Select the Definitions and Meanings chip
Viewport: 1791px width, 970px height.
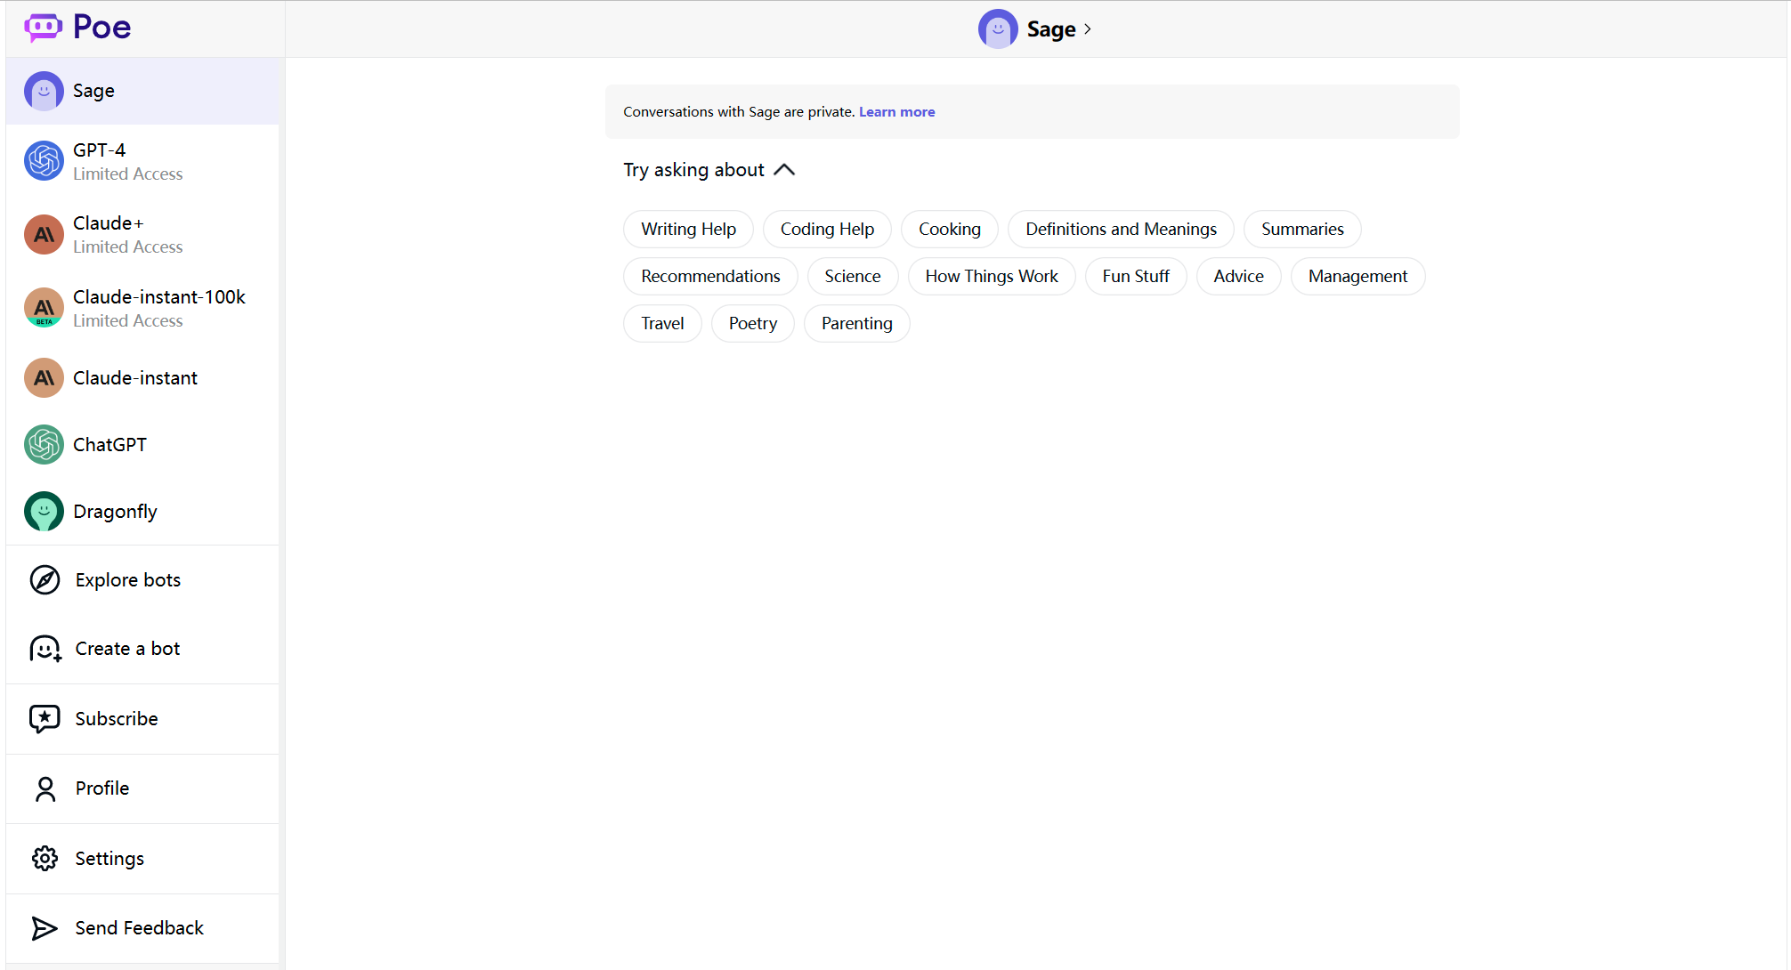click(1121, 230)
